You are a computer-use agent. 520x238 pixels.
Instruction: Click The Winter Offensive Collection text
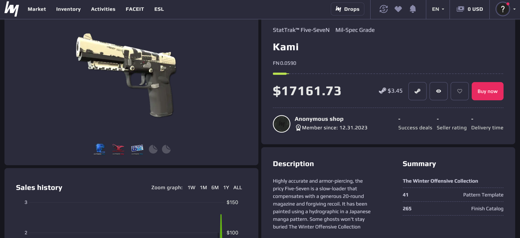[440, 181]
